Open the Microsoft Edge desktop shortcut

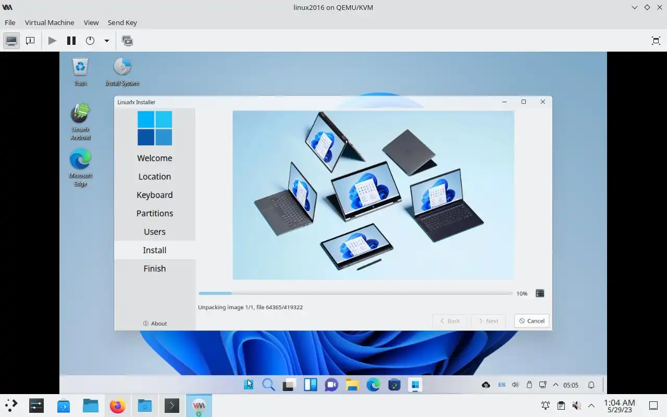pyautogui.click(x=80, y=167)
